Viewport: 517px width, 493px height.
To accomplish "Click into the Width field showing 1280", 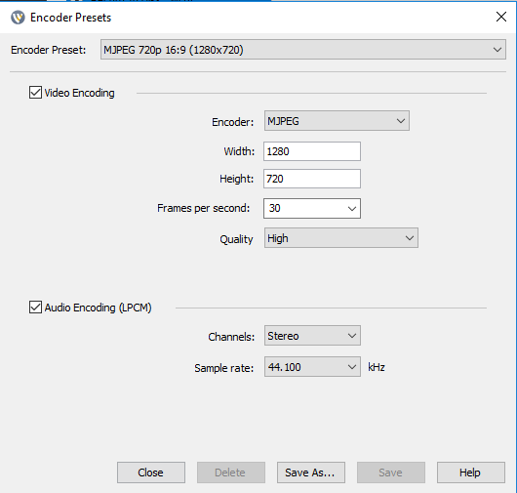I will click(312, 151).
